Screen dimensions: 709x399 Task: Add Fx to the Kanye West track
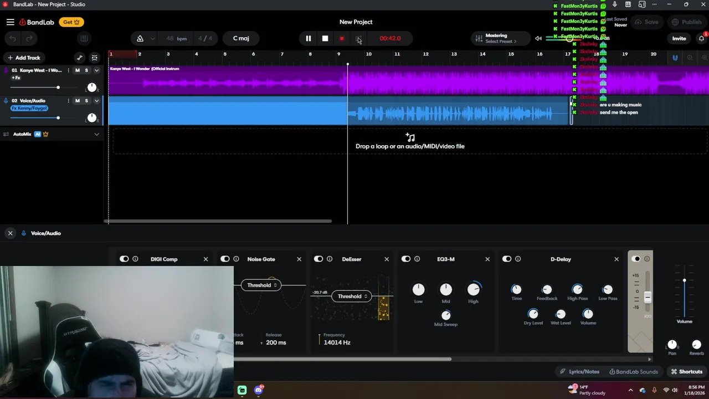pyautogui.click(x=16, y=78)
